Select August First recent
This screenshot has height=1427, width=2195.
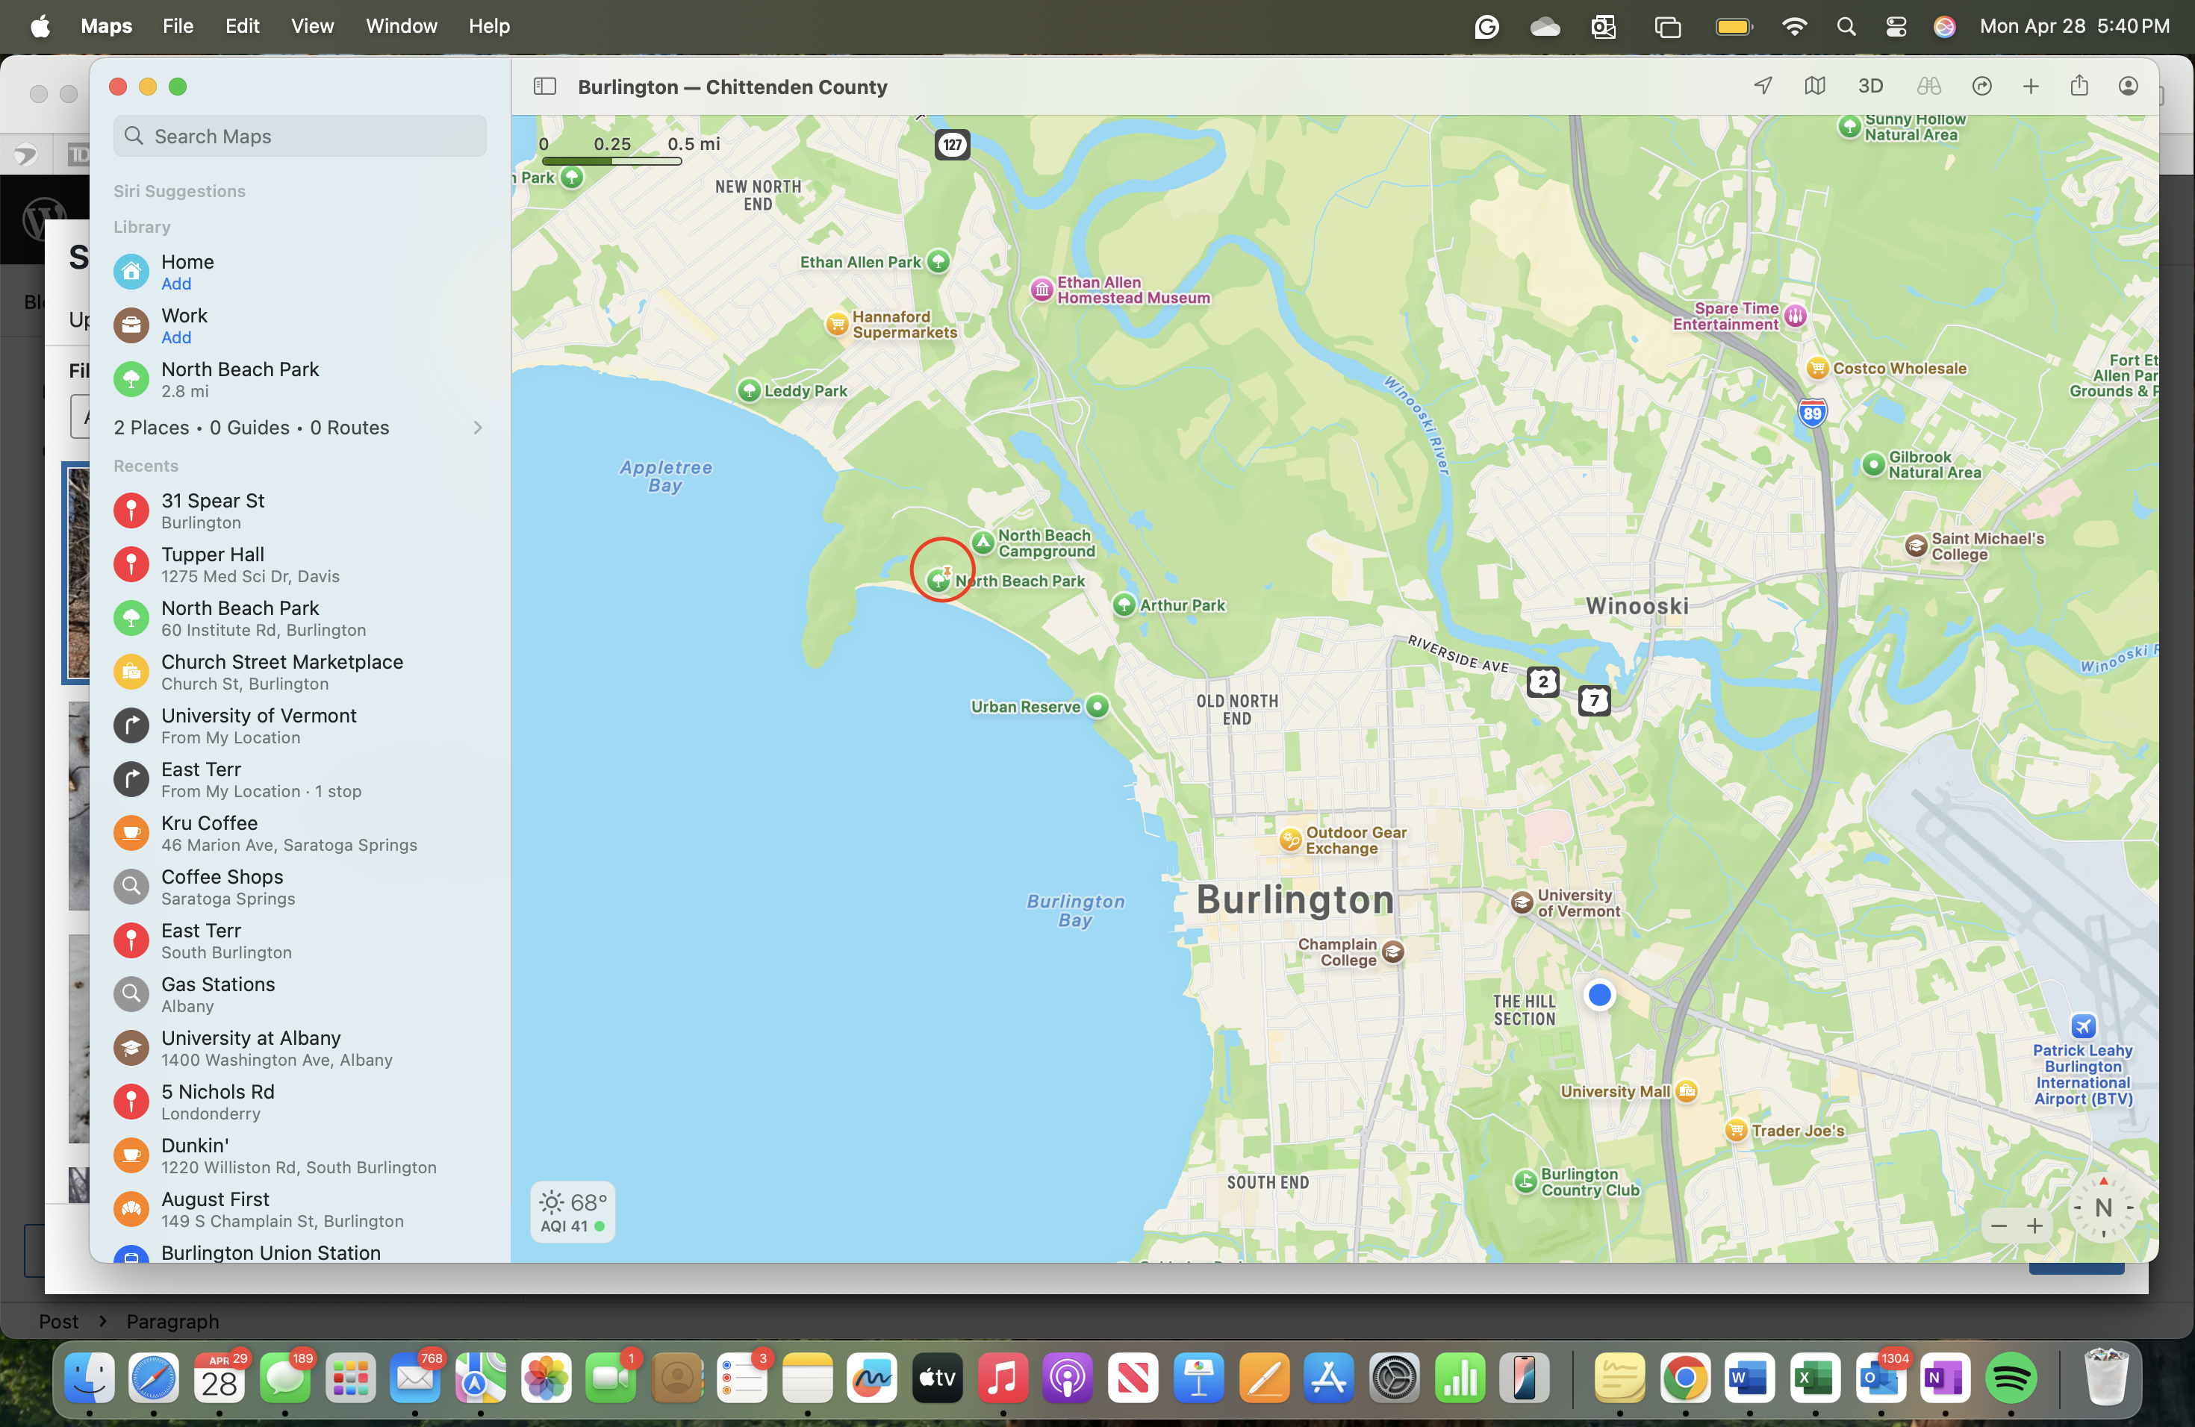click(299, 1210)
